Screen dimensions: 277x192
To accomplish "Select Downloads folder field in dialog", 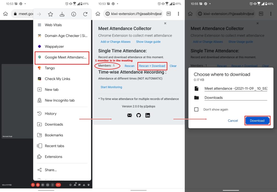I will [x=236, y=98].
